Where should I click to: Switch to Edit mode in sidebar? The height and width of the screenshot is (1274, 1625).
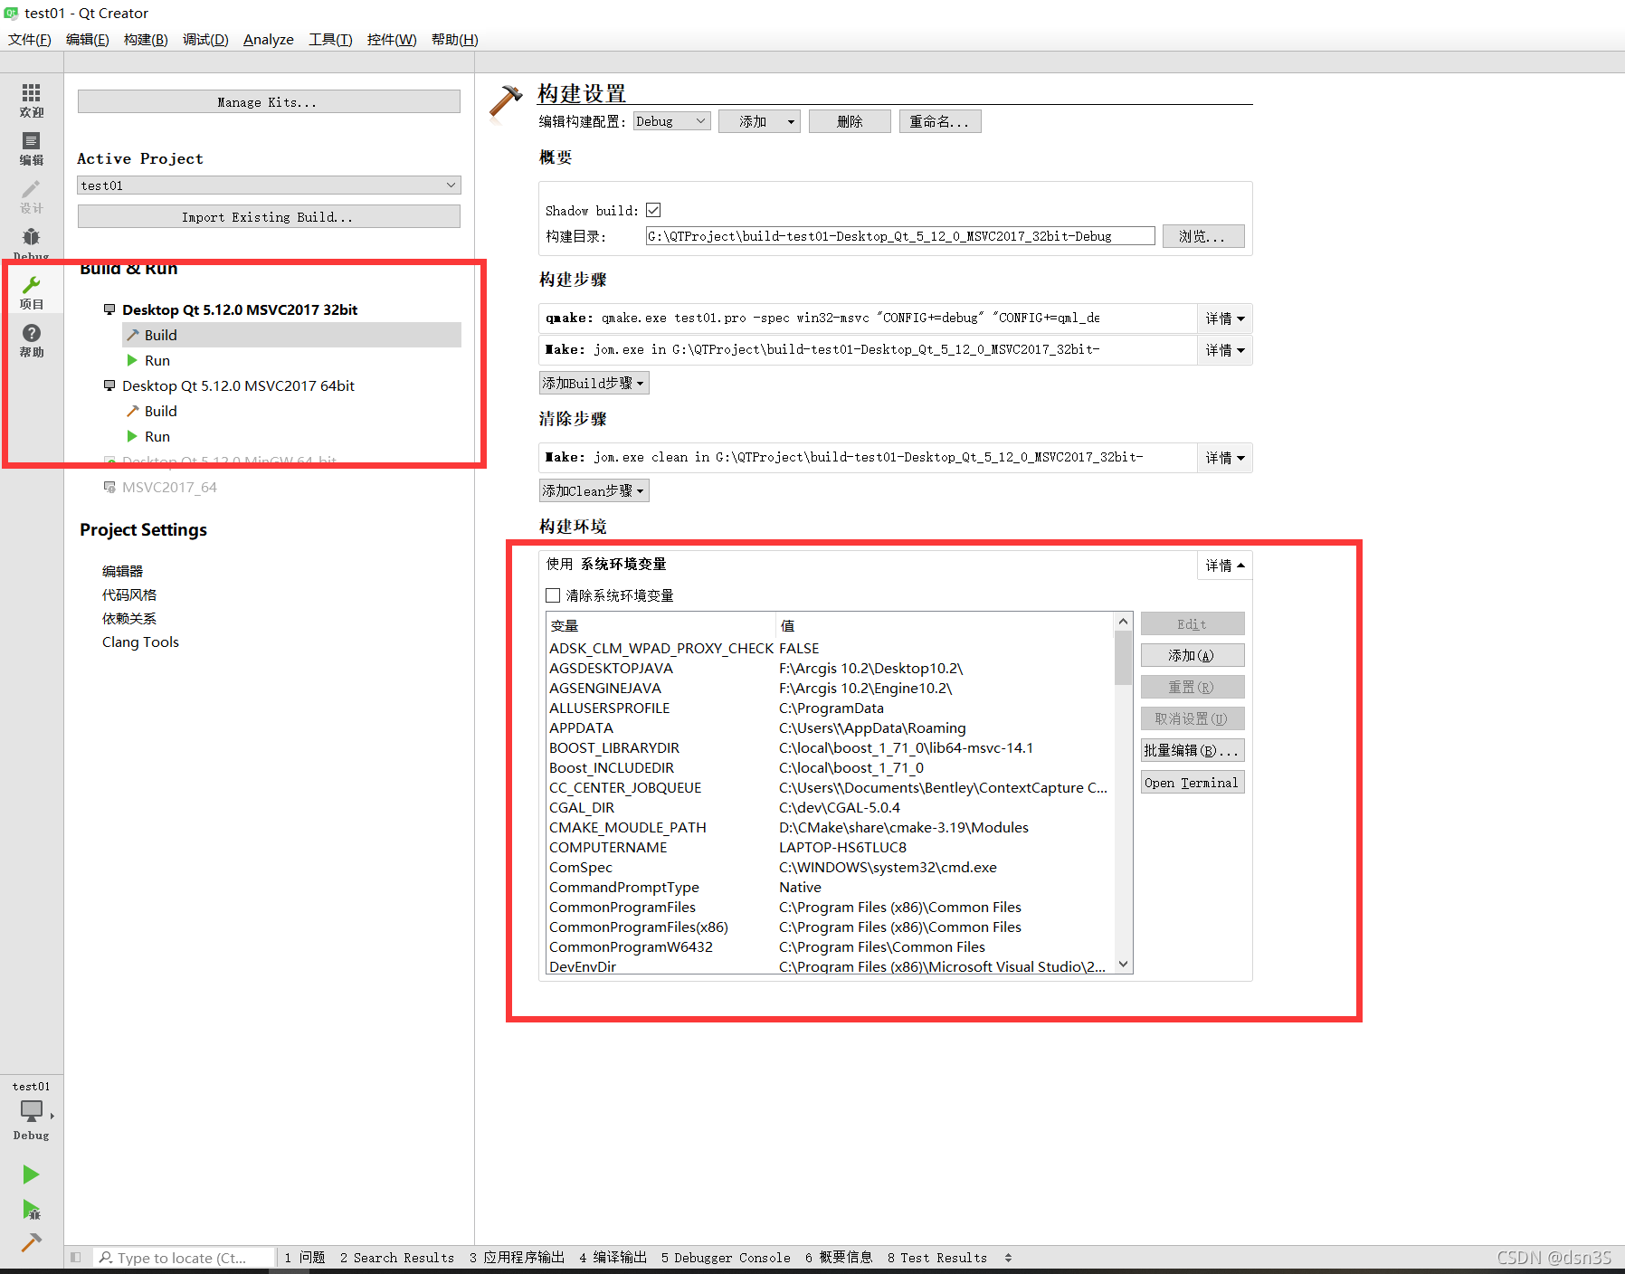click(31, 148)
